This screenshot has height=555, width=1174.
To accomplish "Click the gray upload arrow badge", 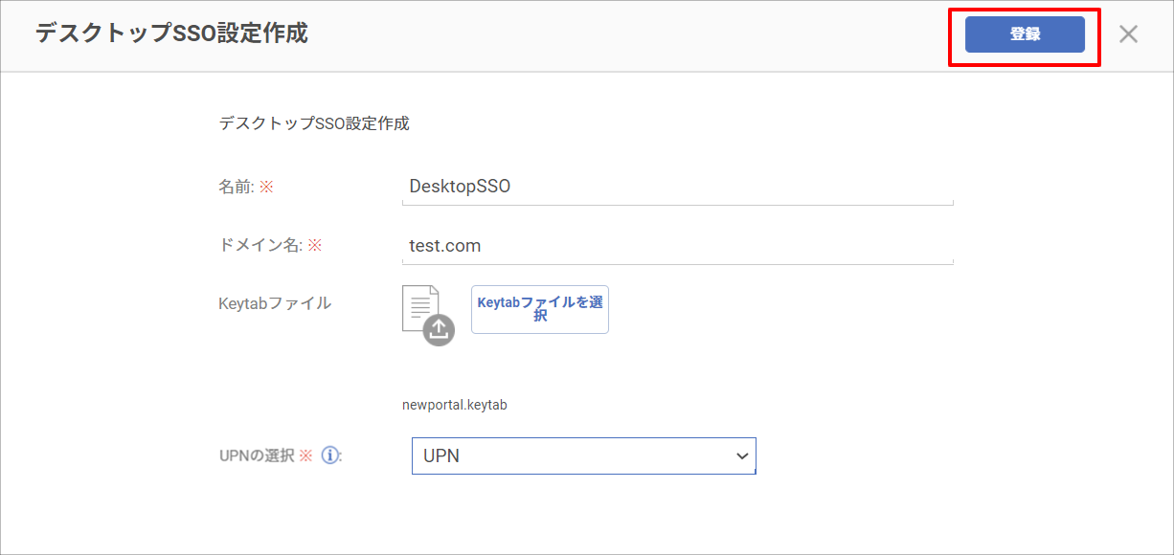I will 439,330.
